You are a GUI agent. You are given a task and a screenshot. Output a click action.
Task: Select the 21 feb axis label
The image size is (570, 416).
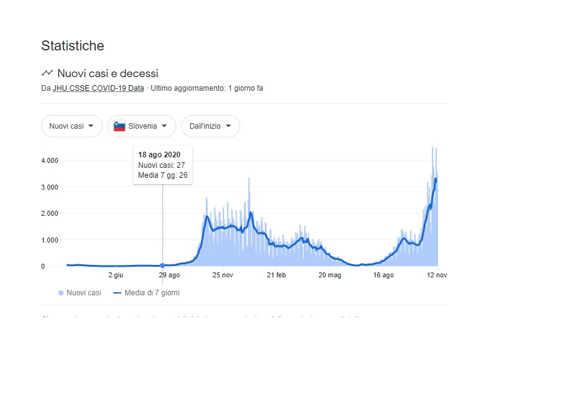(x=276, y=275)
